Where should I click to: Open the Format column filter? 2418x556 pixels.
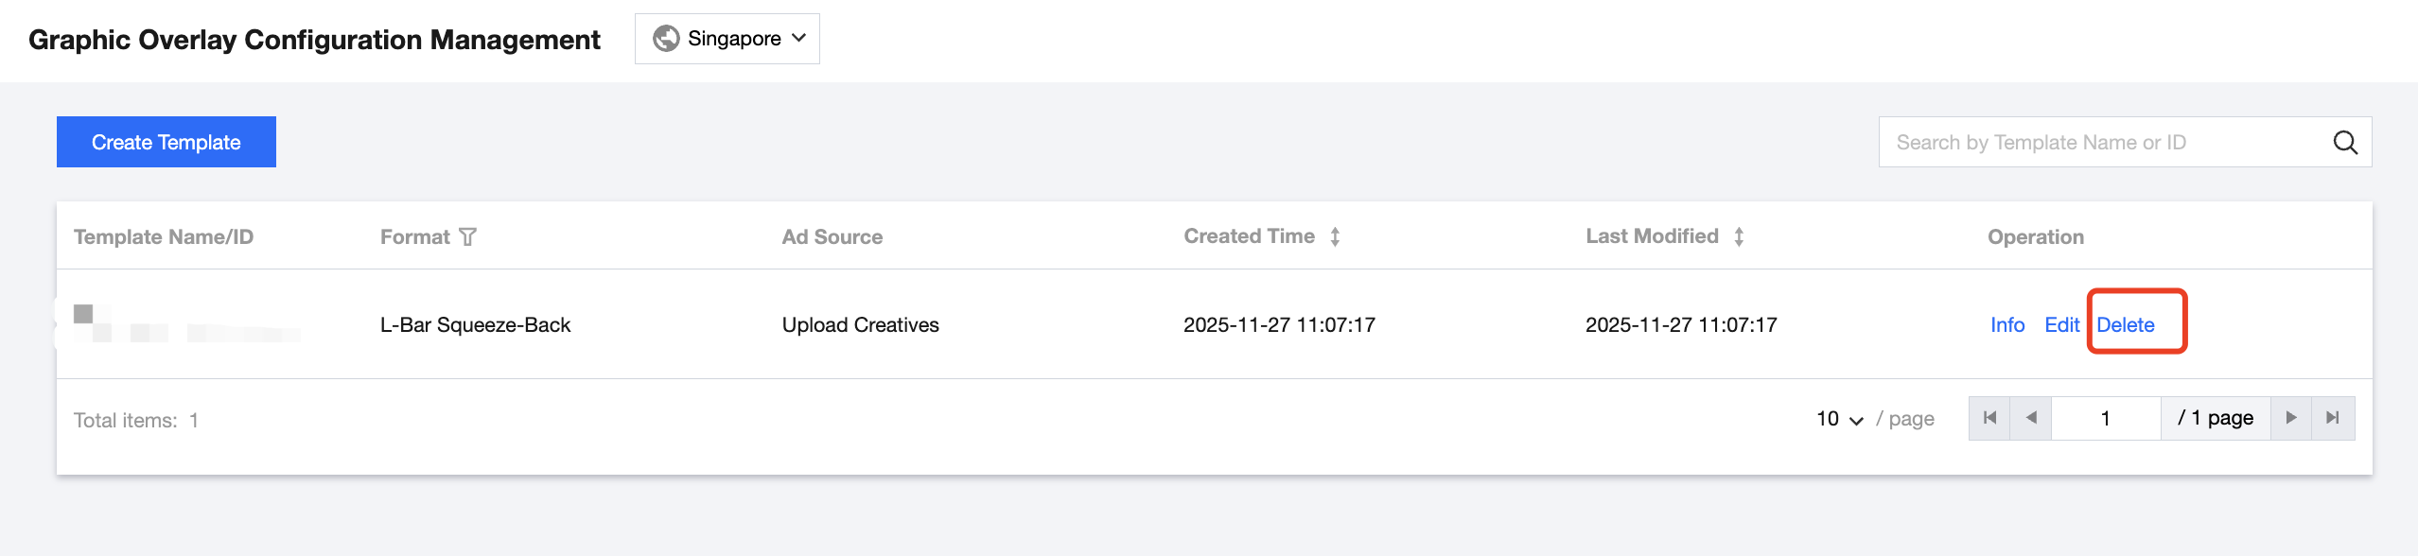coord(467,237)
